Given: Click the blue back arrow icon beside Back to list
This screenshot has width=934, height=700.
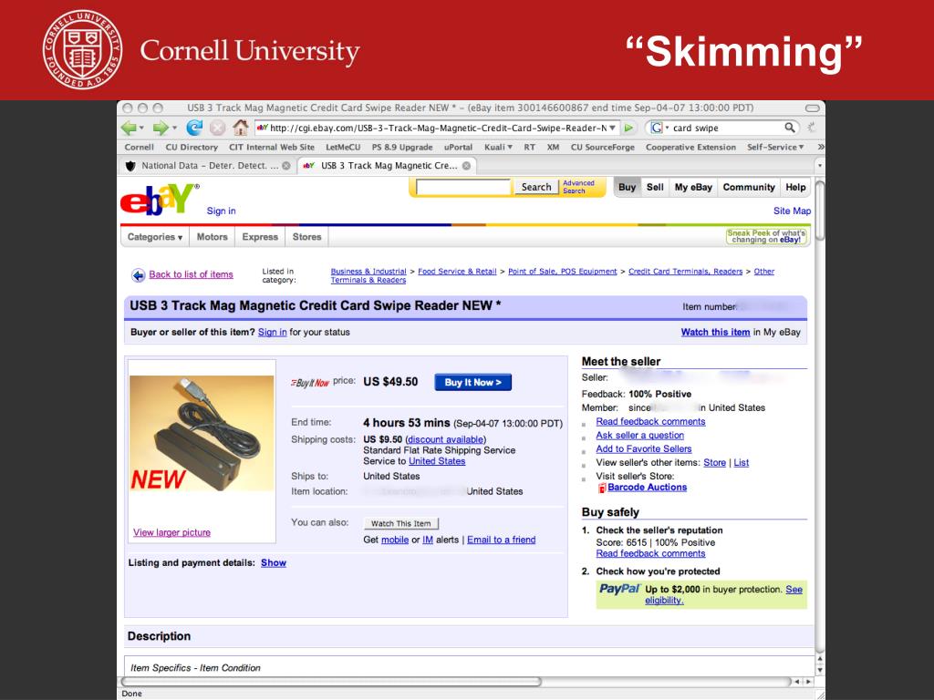Looking at the screenshot, I should (139, 275).
